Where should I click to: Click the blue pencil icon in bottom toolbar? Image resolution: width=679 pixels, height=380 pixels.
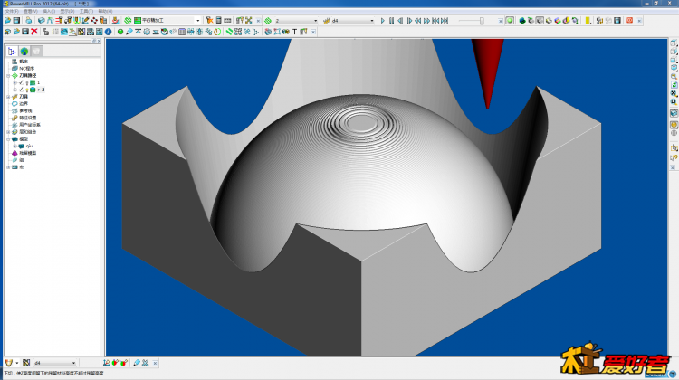click(x=137, y=363)
